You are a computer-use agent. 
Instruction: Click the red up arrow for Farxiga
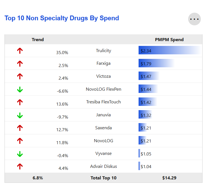coord(20,64)
